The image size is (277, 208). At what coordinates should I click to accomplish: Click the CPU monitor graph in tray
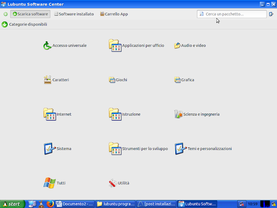265,204
